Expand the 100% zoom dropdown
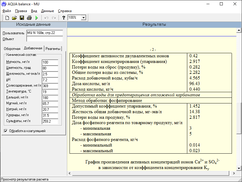The height and width of the screenshot is (182, 242). click(x=83, y=18)
